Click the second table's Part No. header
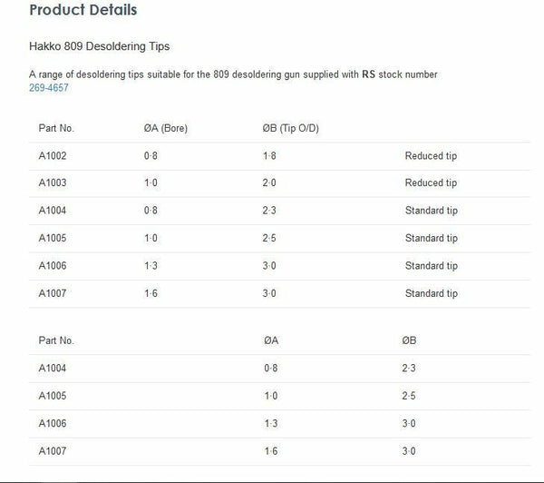This screenshot has width=544, height=483. (54, 340)
